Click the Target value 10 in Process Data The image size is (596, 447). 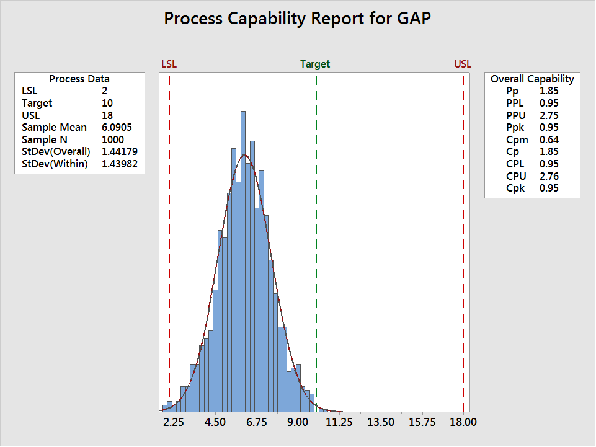[x=107, y=103]
